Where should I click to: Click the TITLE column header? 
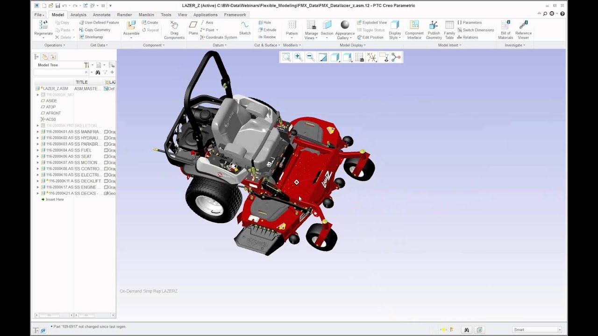[x=82, y=82]
